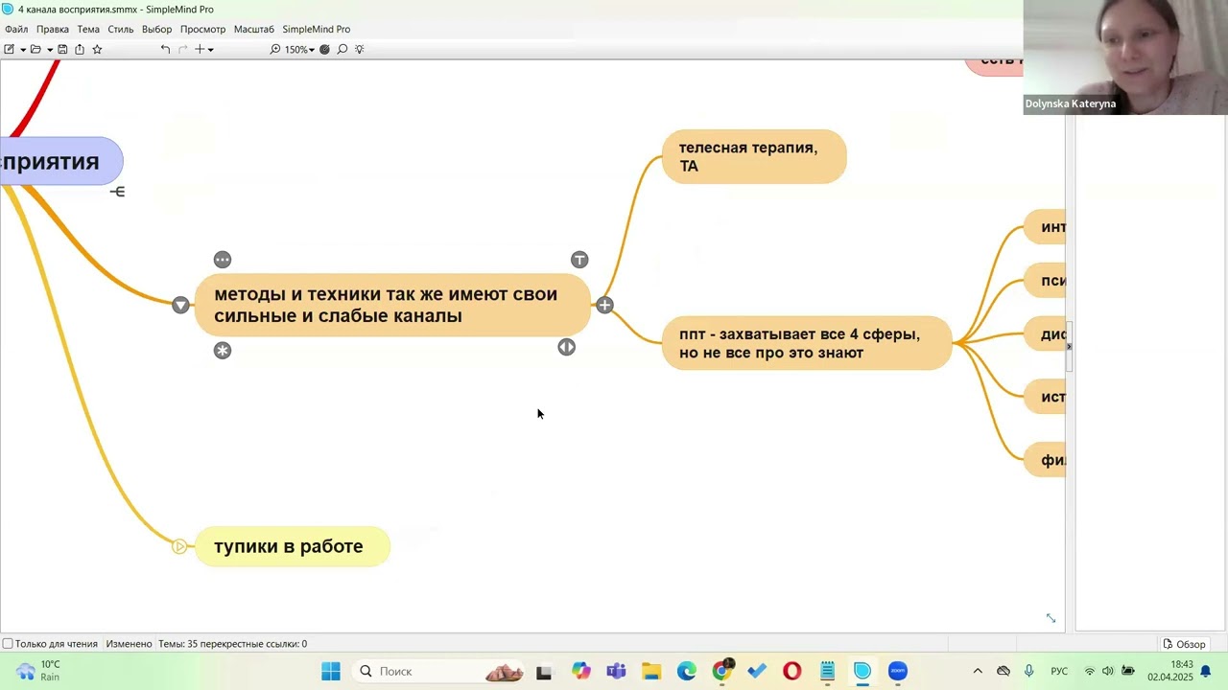Expand the open folder dropdown arrow
The width and height of the screenshot is (1228, 690).
pyautogui.click(x=49, y=50)
